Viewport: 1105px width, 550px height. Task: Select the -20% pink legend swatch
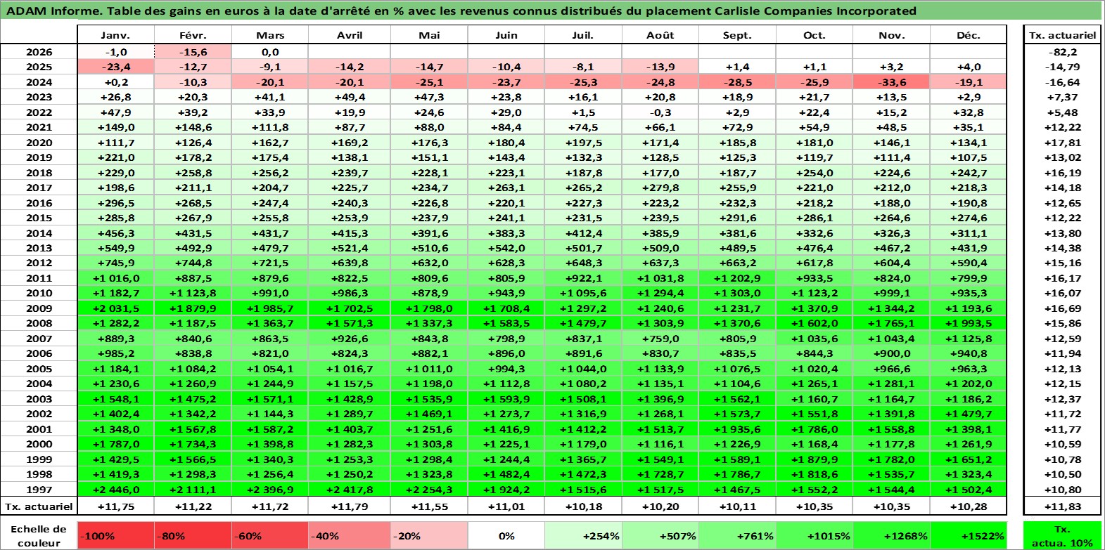pyautogui.click(x=428, y=535)
